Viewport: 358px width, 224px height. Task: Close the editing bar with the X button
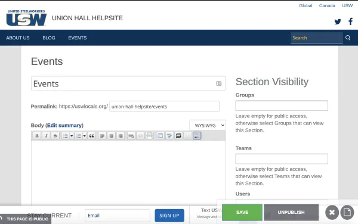[x=332, y=212]
